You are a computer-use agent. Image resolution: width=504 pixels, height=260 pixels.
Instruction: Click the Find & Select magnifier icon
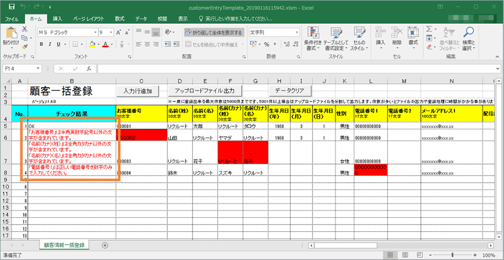point(469,37)
